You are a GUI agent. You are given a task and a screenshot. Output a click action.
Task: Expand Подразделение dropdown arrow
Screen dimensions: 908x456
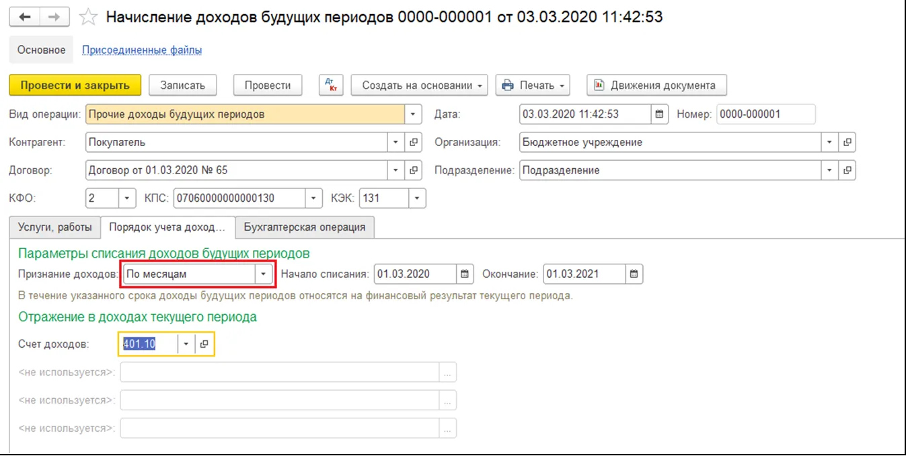point(831,171)
